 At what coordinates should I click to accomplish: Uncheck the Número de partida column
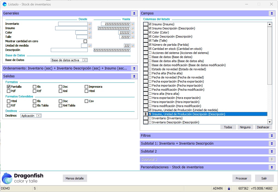coord(150,45)
